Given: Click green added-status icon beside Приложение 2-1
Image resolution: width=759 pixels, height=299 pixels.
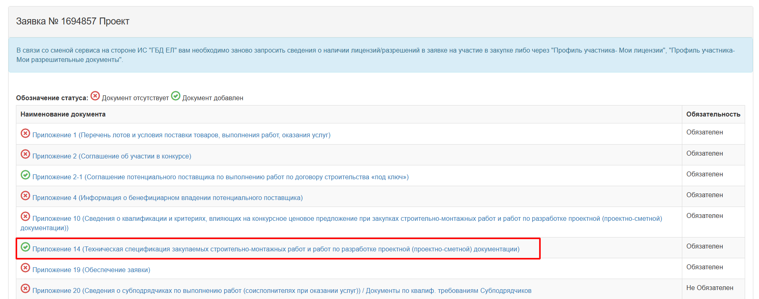Looking at the screenshot, I should click(x=25, y=175).
